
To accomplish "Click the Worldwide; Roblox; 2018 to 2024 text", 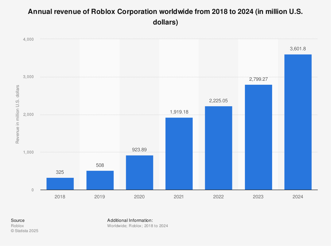I will coord(137,226).
